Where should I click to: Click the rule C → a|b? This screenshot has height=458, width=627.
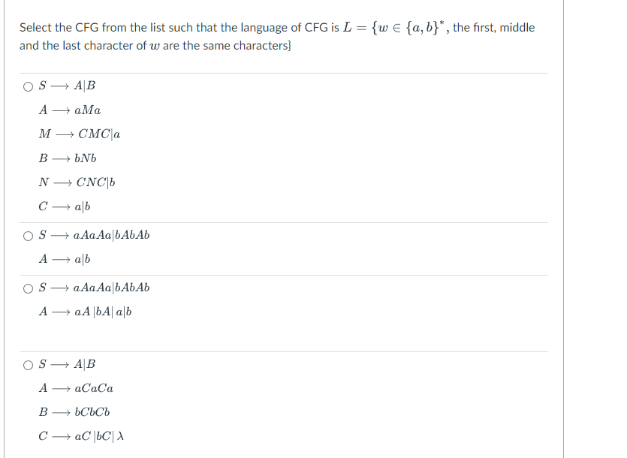click(x=64, y=207)
